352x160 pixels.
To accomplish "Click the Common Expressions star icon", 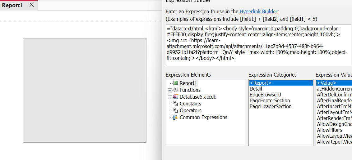I will click(176, 118).
